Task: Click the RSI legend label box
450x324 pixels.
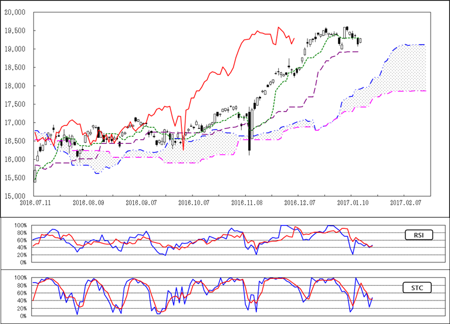Action: pos(418,235)
